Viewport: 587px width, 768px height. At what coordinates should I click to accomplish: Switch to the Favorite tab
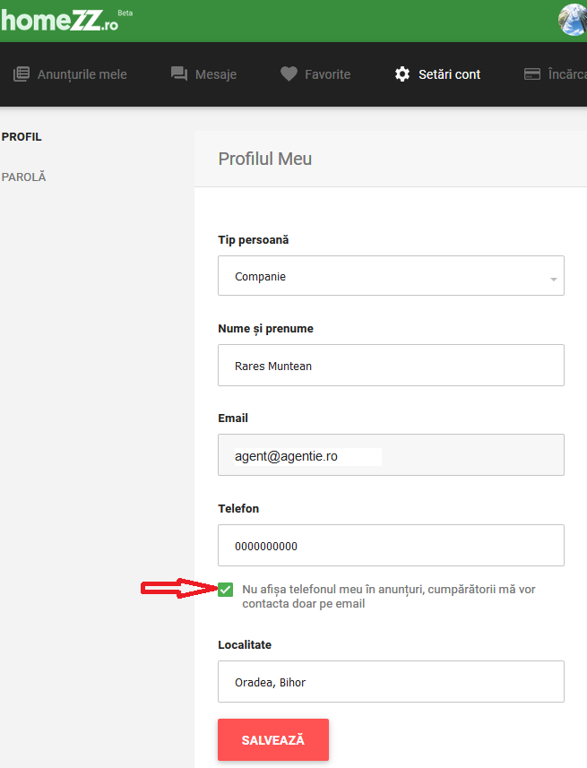click(x=315, y=74)
